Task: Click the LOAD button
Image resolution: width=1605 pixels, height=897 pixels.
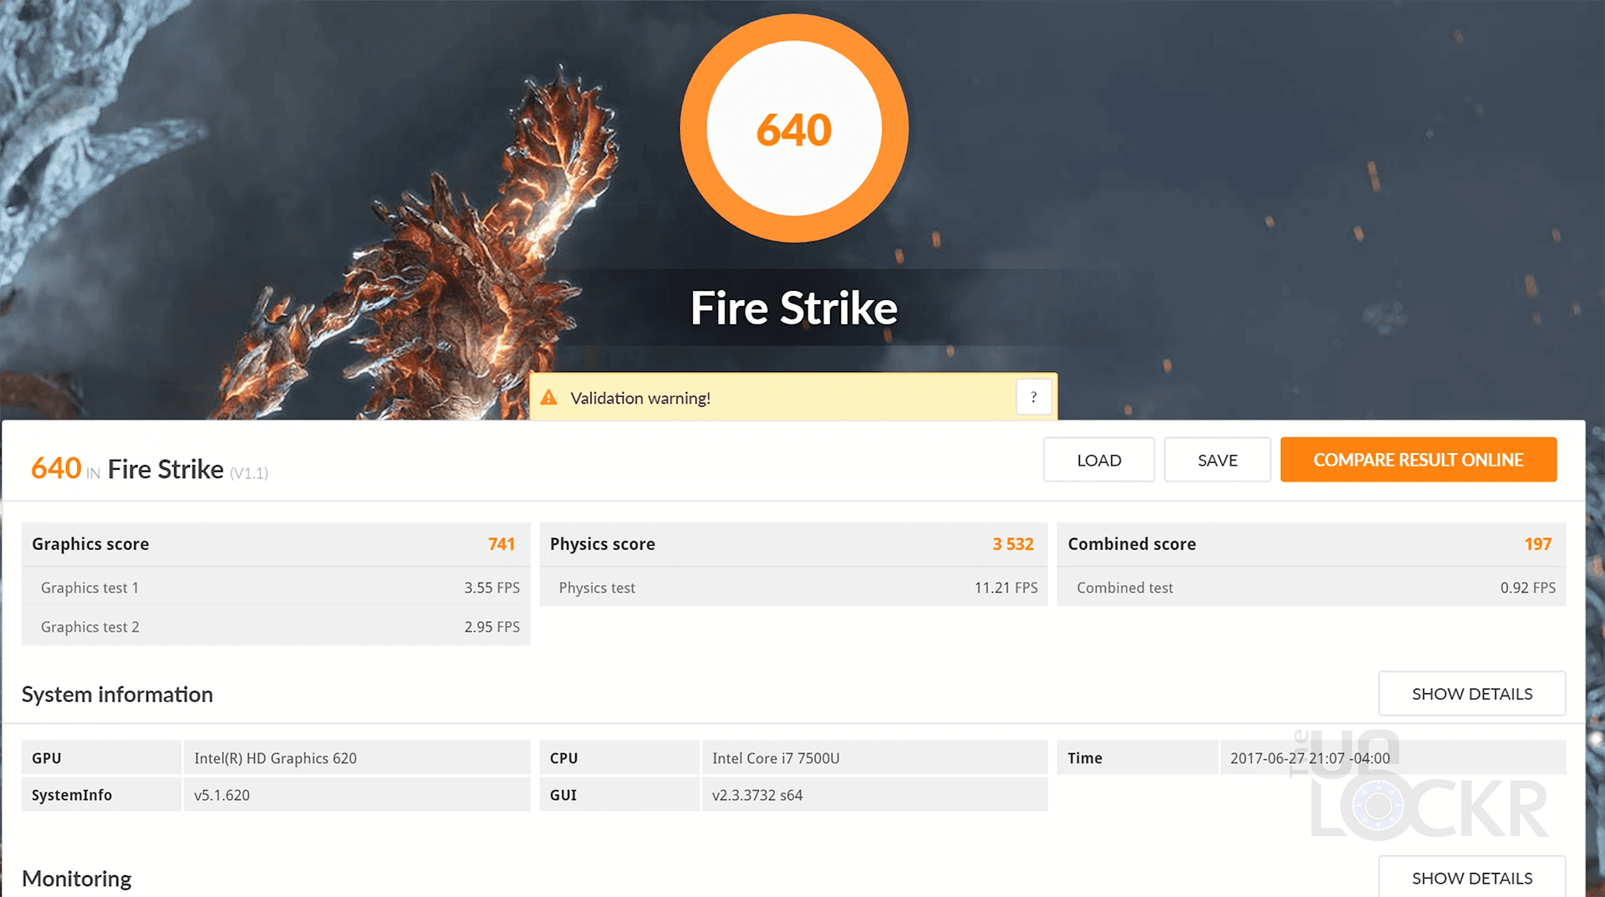Action: tap(1098, 460)
